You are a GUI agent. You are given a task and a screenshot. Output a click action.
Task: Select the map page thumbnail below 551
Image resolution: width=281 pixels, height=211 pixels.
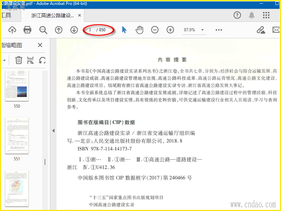point(17,188)
